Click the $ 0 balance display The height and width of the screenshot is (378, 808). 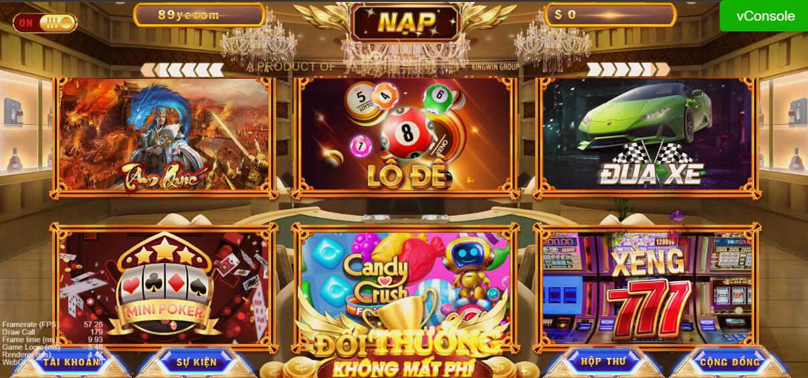coord(610,15)
